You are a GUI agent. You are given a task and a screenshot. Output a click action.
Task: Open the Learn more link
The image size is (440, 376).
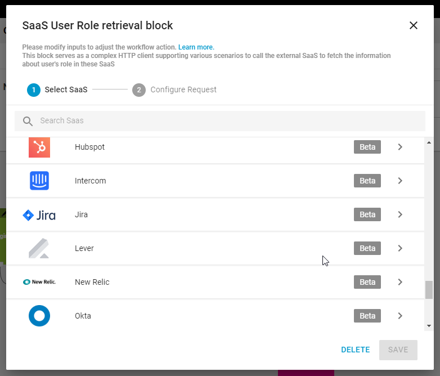(x=196, y=47)
